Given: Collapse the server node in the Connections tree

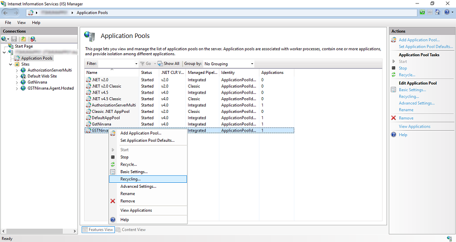Looking at the screenshot, I should pos(4,52).
